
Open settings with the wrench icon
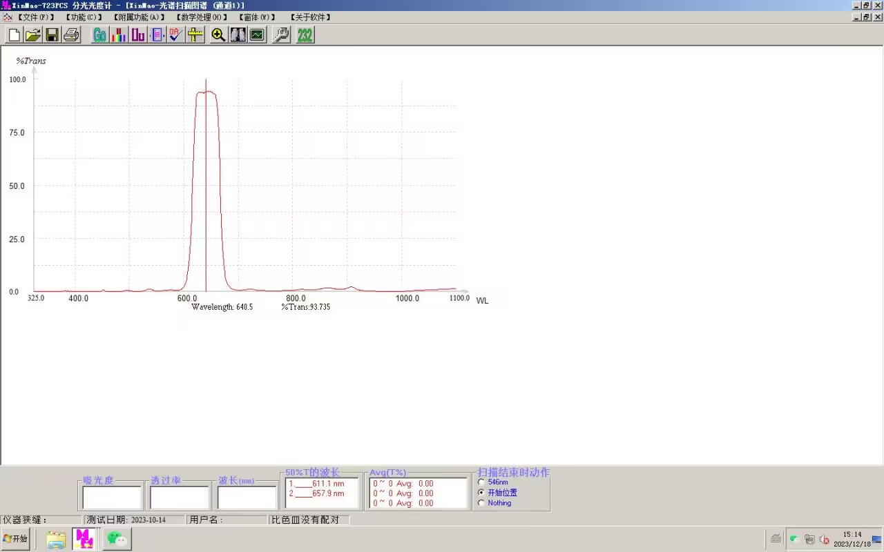[x=281, y=34]
